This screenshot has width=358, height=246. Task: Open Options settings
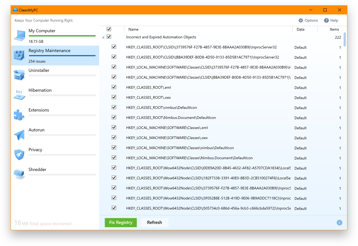(308, 20)
